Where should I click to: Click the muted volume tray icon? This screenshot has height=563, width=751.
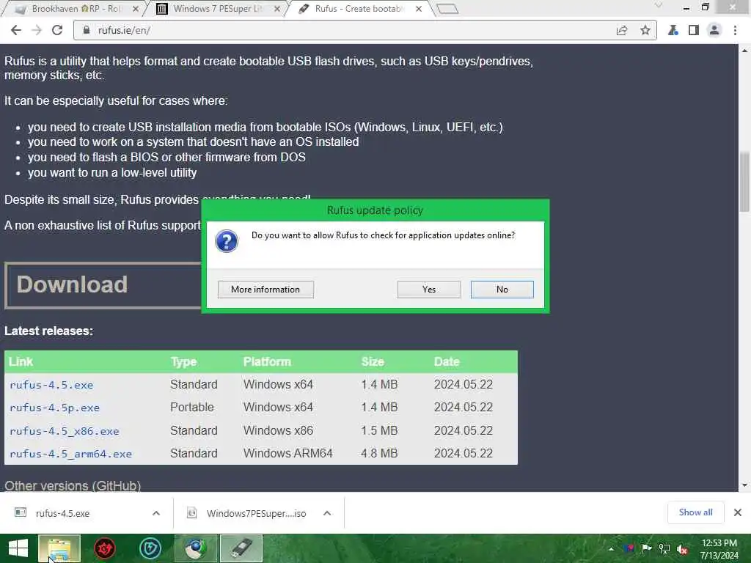tap(683, 548)
